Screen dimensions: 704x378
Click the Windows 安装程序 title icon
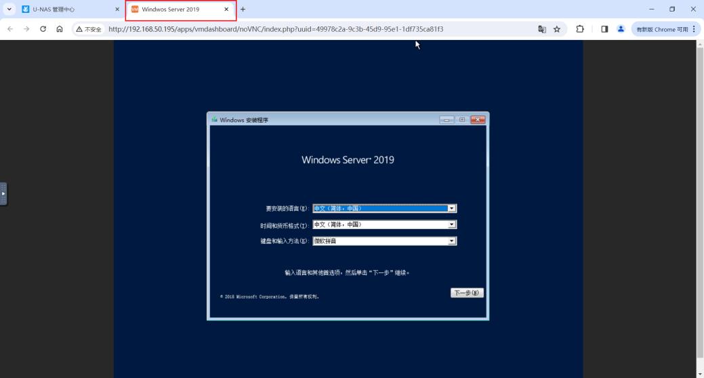coord(215,120)
